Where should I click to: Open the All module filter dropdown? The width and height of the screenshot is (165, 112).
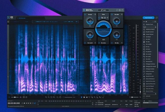149,22
